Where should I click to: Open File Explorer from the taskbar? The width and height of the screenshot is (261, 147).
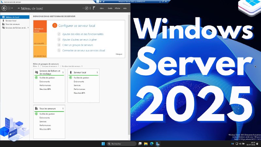[x=146, y=144]
